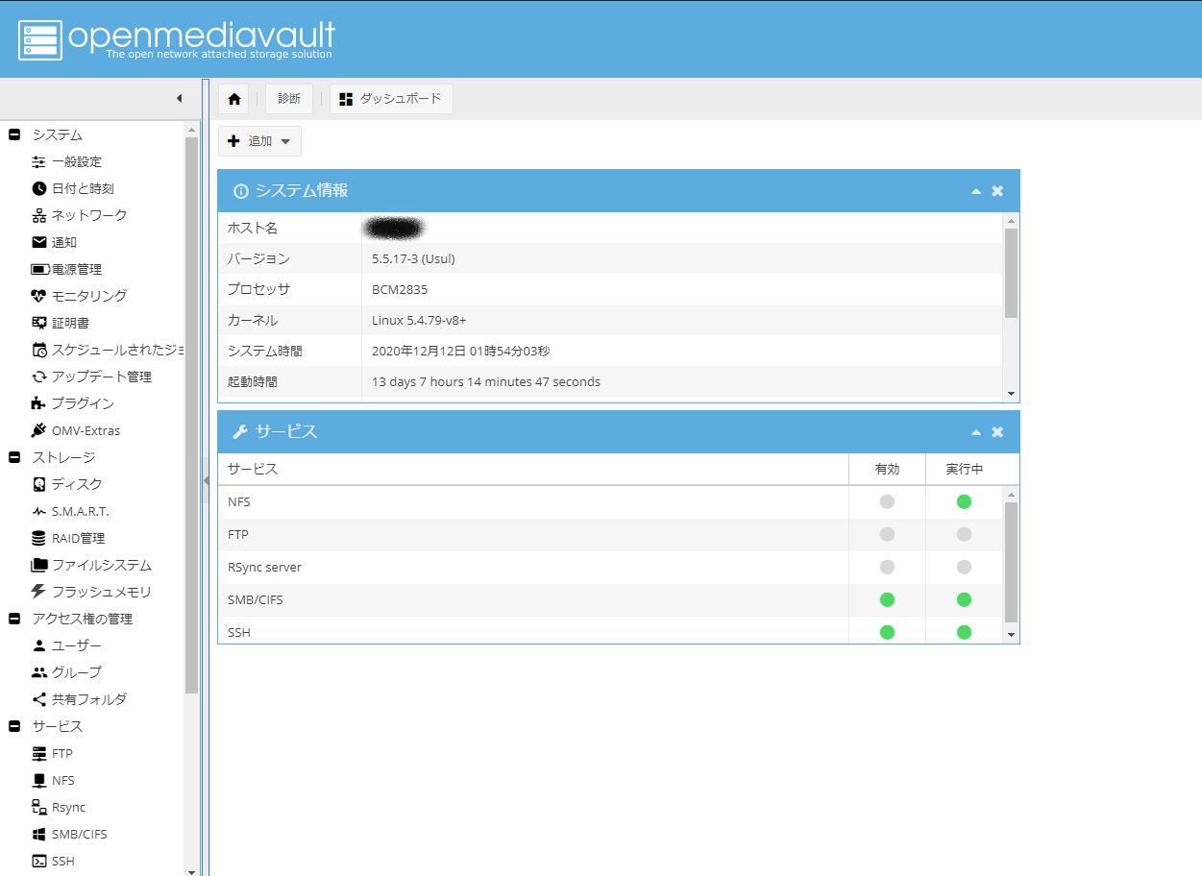Open フラッシュメモリ lightning icon
Image resolution: width=1202 pixels, height=876 pixels.
(39, 592)
